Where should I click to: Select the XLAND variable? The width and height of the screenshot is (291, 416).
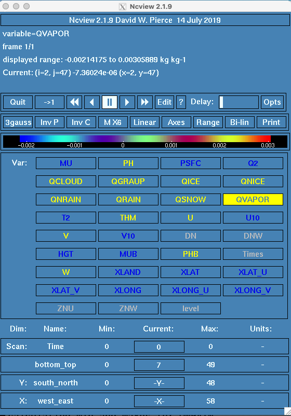[128, 272]
